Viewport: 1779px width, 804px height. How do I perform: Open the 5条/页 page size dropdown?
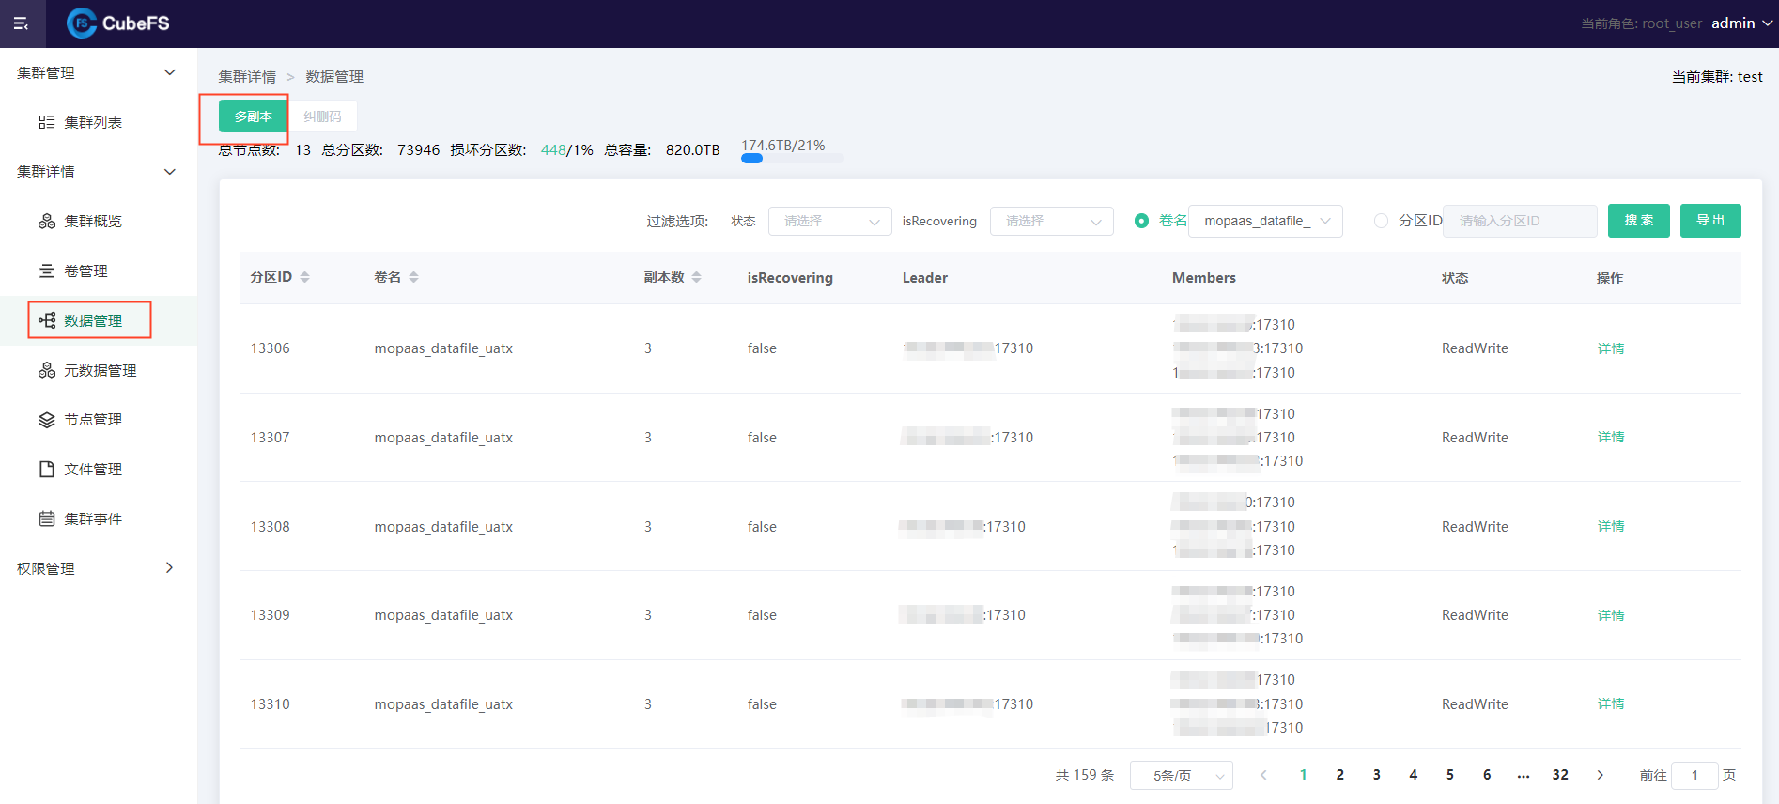(x=1181, y=775)
